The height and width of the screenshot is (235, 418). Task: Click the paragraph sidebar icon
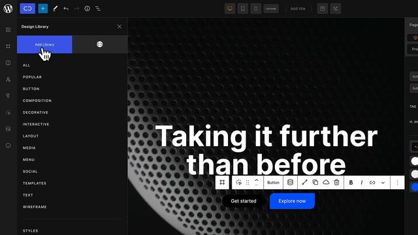tap(8, 96)
